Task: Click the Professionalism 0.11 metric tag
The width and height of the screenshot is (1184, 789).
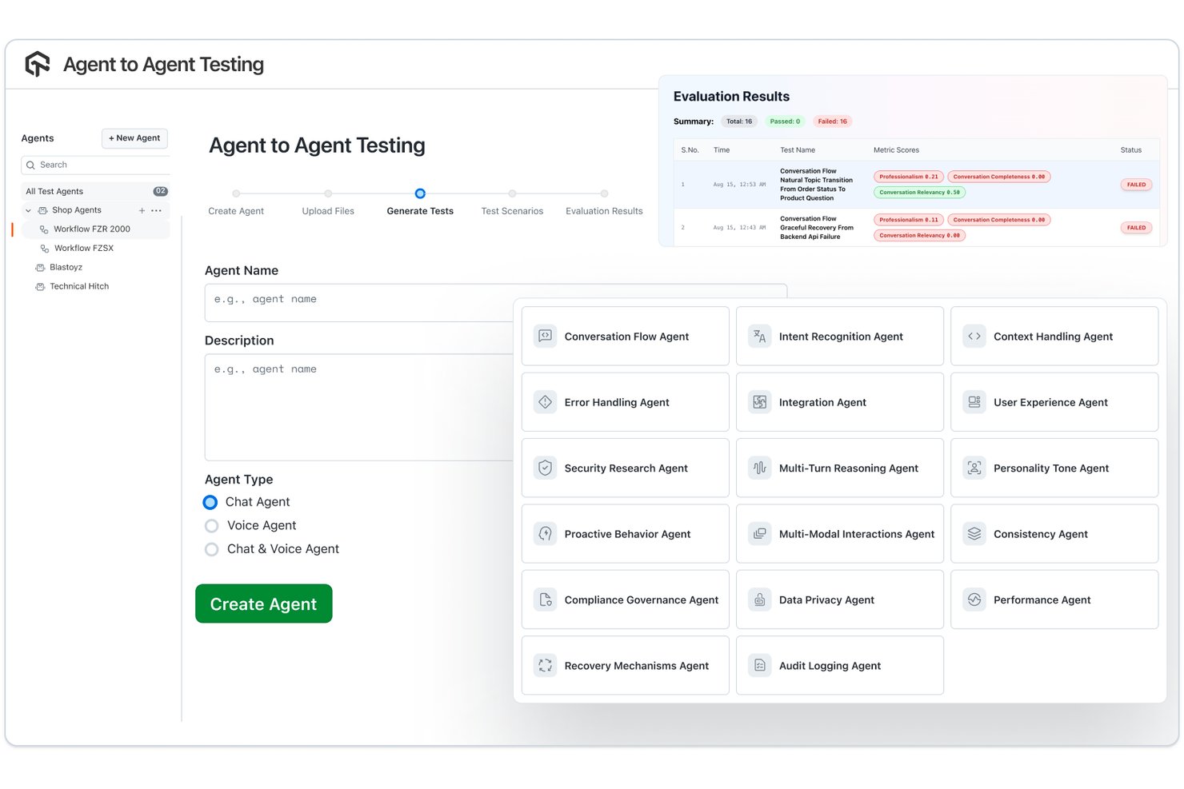Action: tap(909, 220)
